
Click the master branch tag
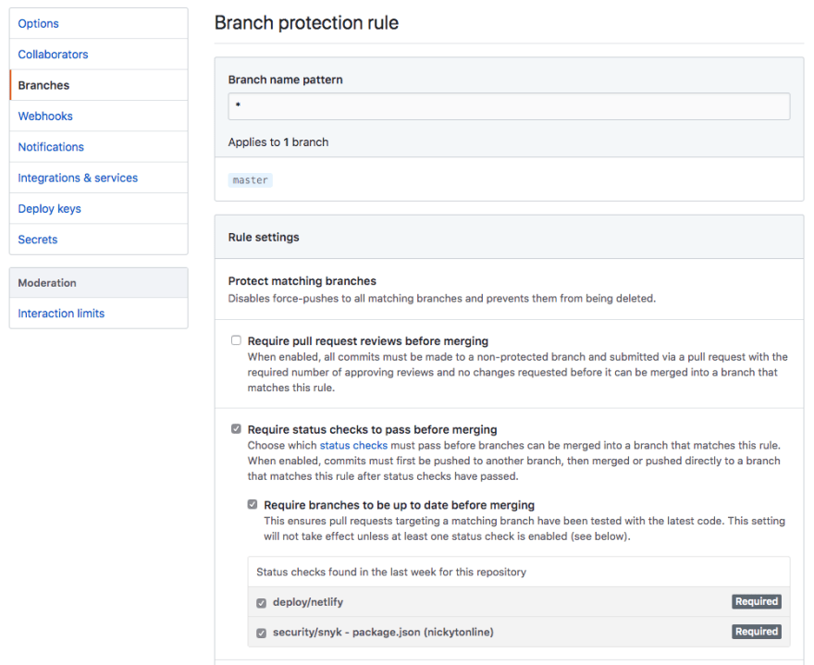(250, 179)
